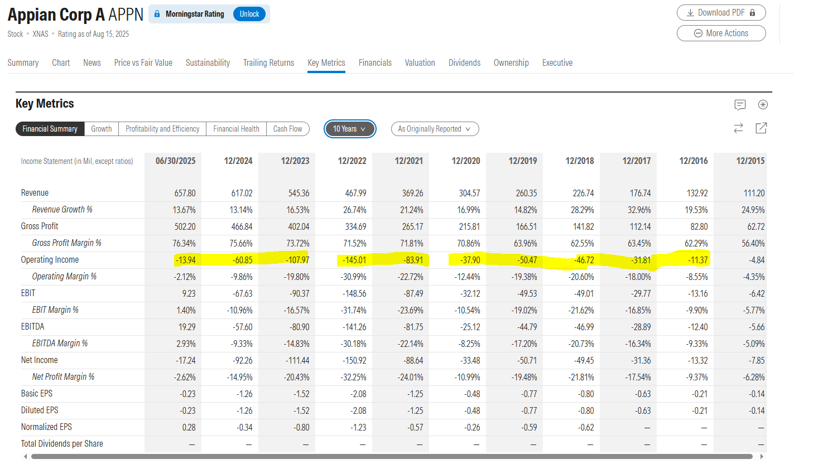
Task: Open the Key Metrics tab
Action: [326, 62]
